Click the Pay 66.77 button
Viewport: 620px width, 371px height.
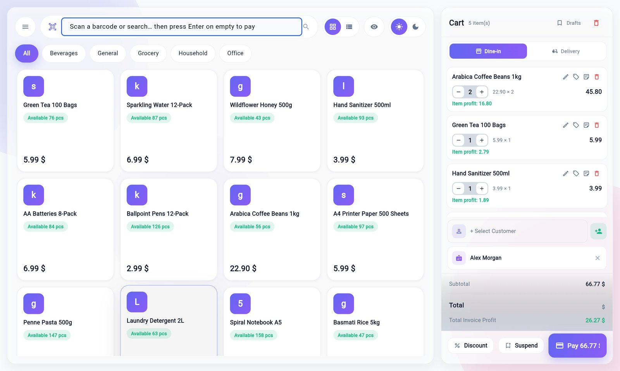pyautogui.click(x=577, y=345)
